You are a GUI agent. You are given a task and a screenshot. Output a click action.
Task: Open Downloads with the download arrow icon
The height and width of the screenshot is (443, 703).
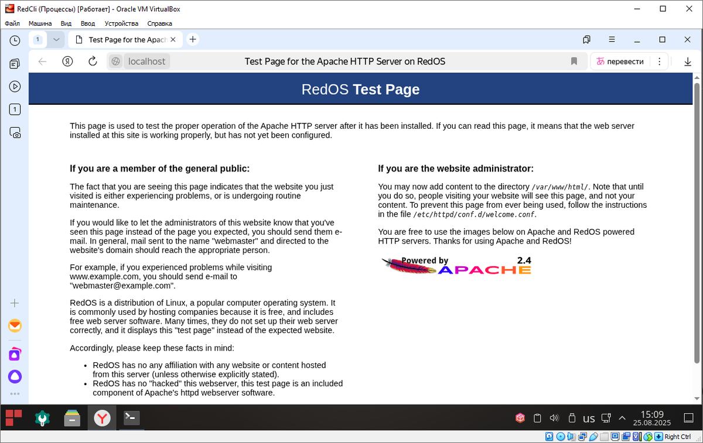688,61
